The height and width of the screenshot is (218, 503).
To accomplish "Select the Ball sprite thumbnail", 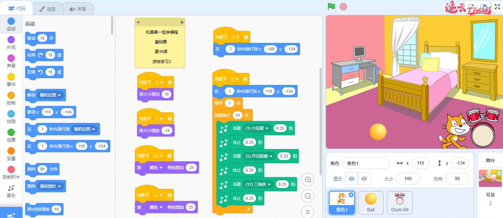I will tap(371, 202).
